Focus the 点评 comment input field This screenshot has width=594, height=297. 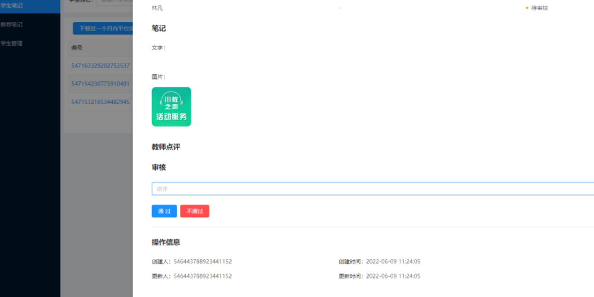pos(373,189)
